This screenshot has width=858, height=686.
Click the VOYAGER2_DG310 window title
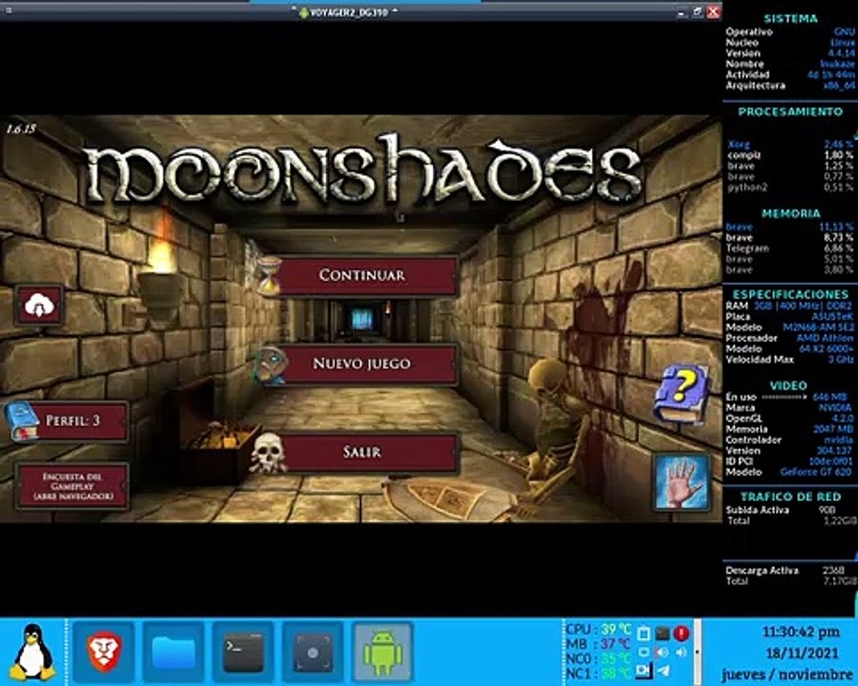click(348, 12)
